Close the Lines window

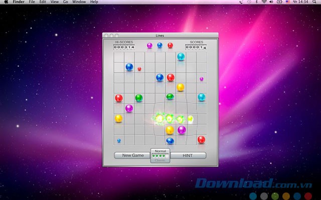coord(106,36)
